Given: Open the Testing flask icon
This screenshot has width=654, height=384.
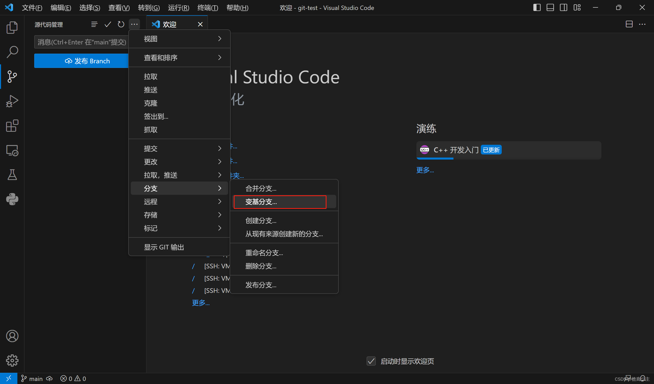Looking at the screenshot, I should coord(12,175).
